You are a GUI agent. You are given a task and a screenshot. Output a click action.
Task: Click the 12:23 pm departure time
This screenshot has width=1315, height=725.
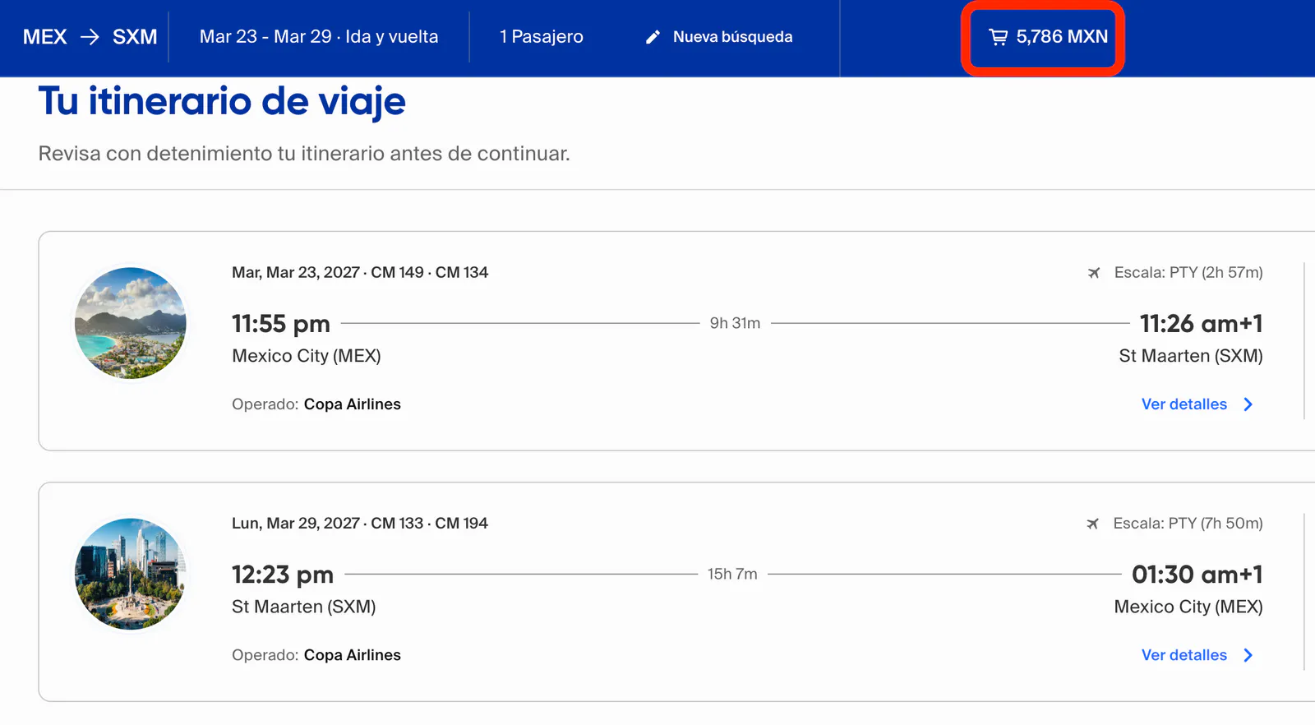[283, 575]
